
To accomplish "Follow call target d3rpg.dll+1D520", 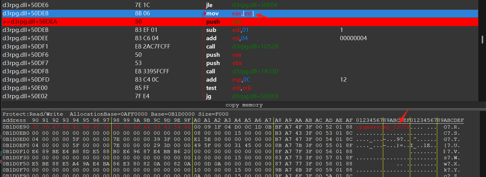I will (x=255, y=47).
